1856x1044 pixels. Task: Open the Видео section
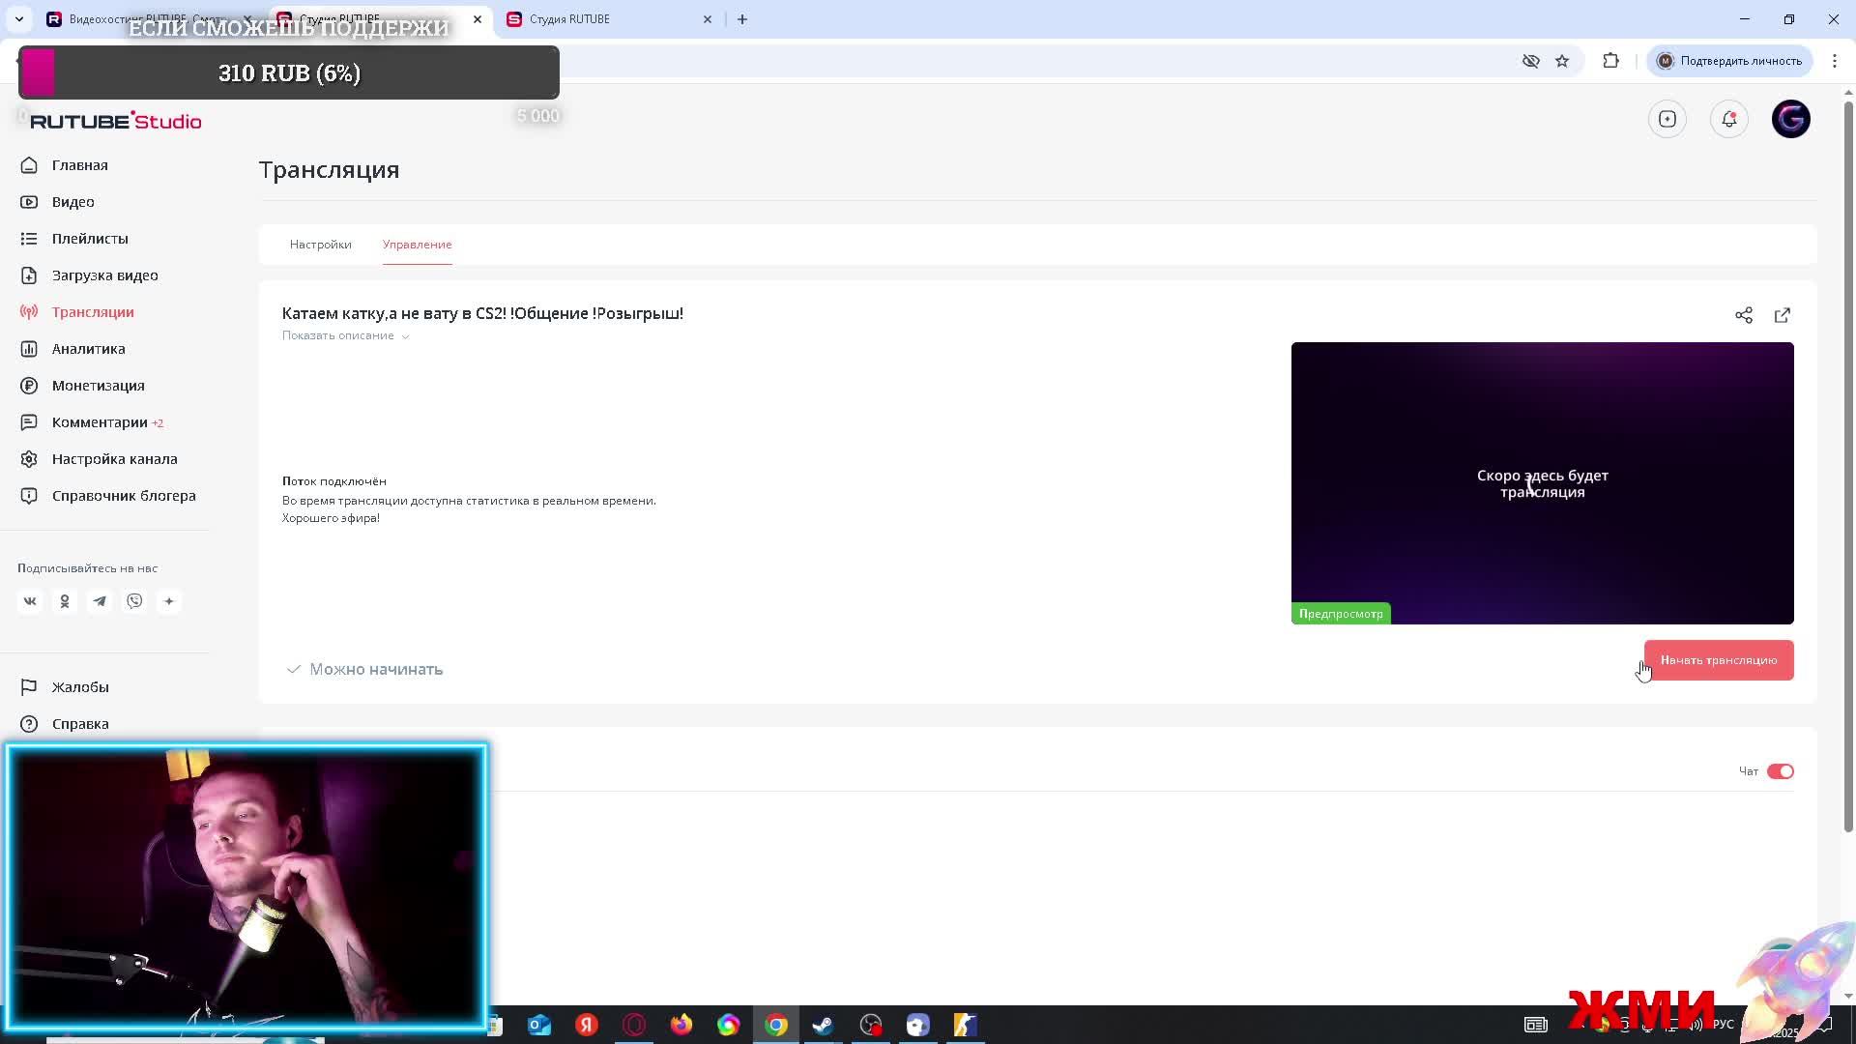72,202
